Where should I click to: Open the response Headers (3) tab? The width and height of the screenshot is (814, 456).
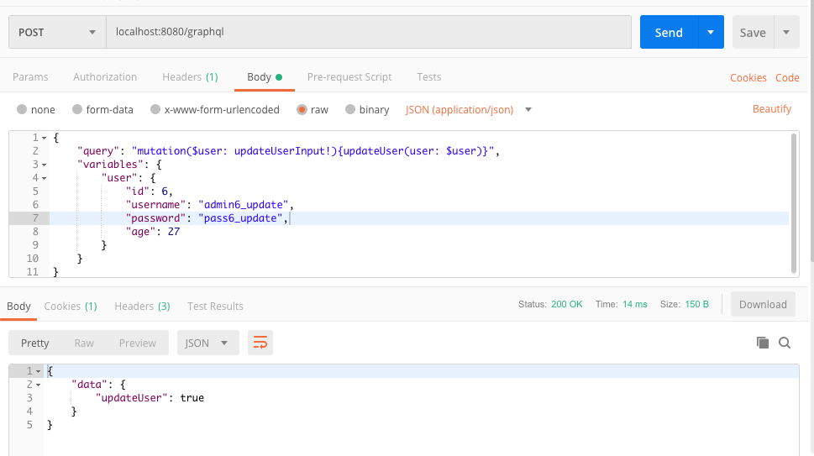142,306
